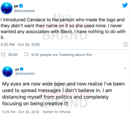
Task: Open first tweet's 5:25 PM Oct 30 timestamp
Action: click(20, 45)
